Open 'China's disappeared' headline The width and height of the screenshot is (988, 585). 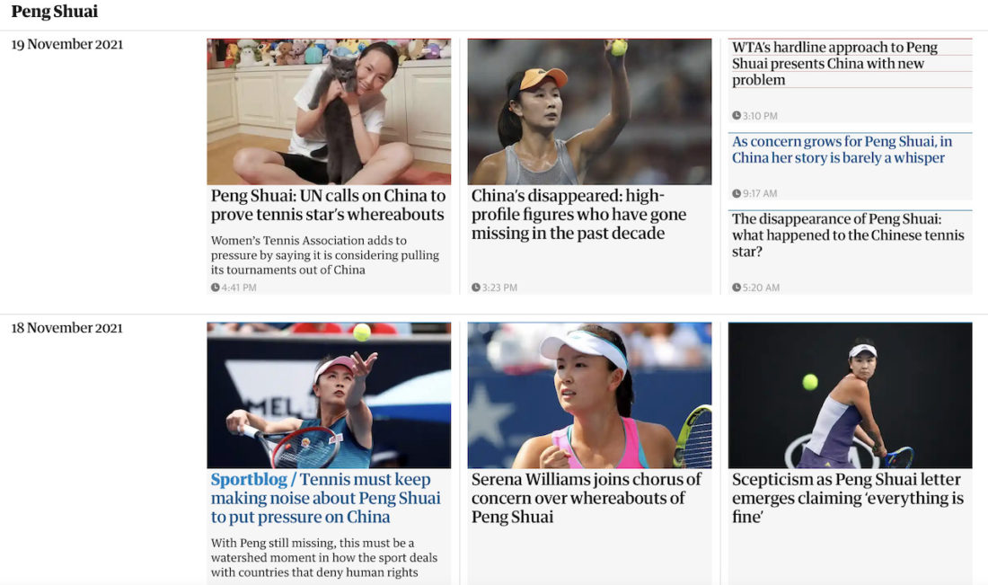578,215
